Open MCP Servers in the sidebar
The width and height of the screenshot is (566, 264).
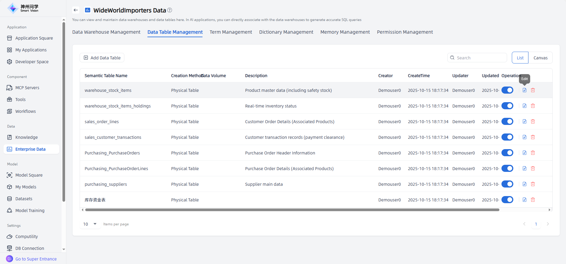pyautogui.click(x=27, y=88)
